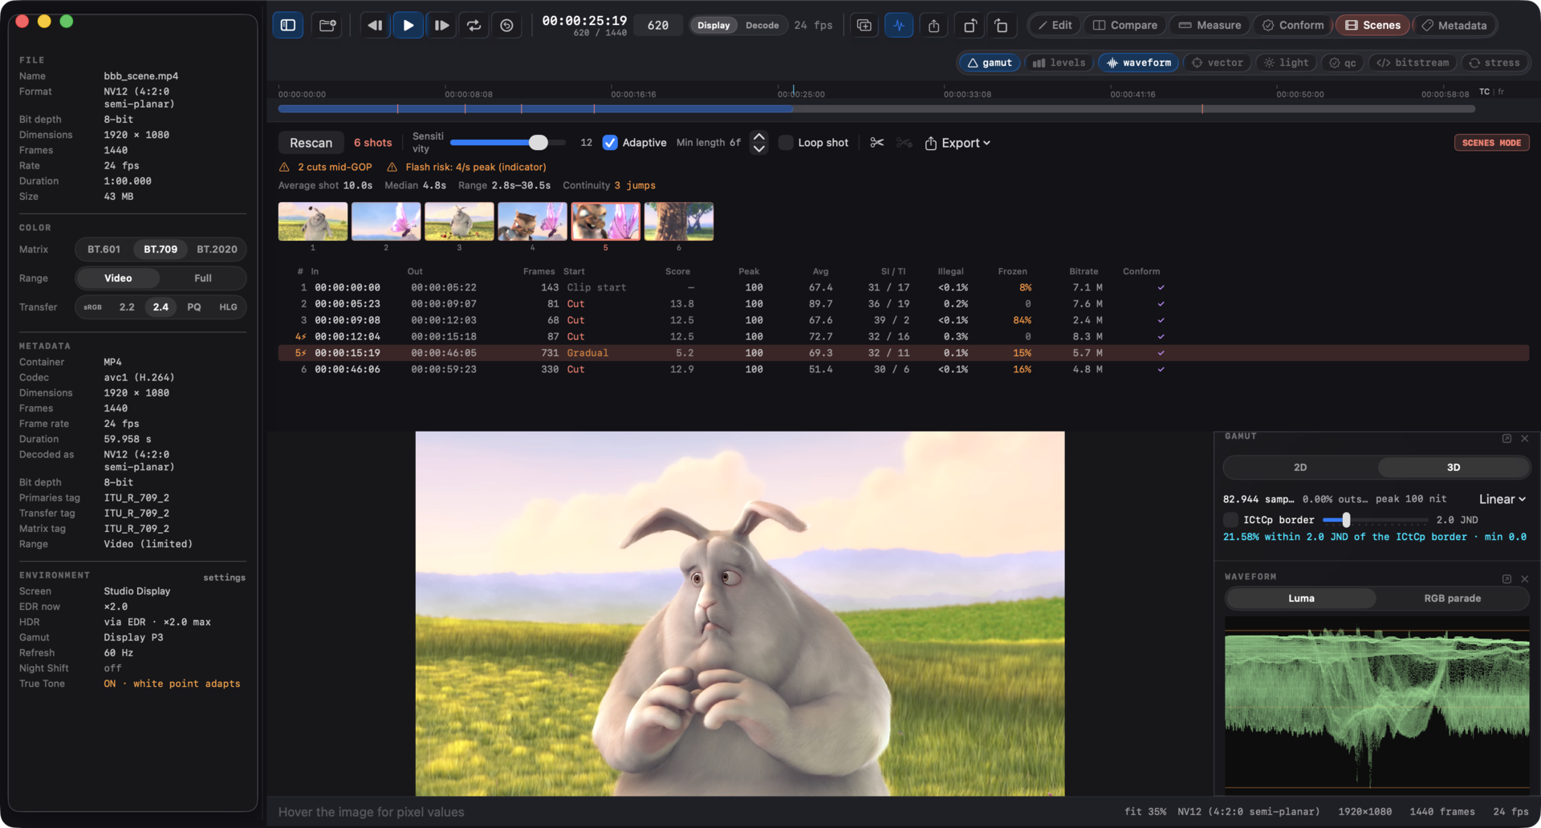Choose the HLG transfer function
This screenshot has width=1541, height=828.
[x=228, y=307]
